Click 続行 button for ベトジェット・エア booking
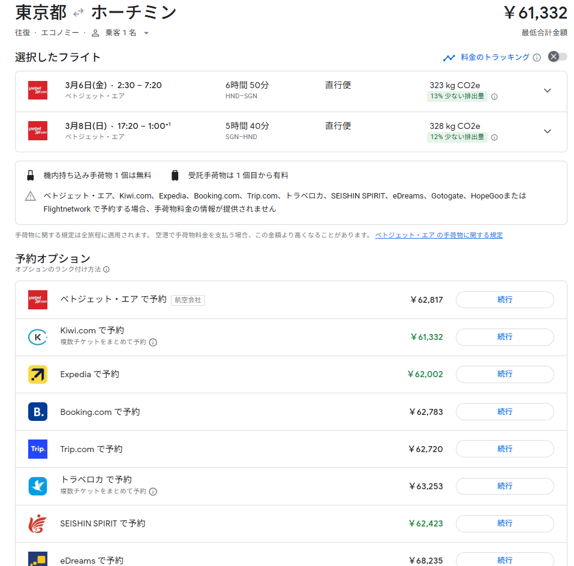This screenshot has width=574, height=566. pyautogui.click(x=504, y=300)
